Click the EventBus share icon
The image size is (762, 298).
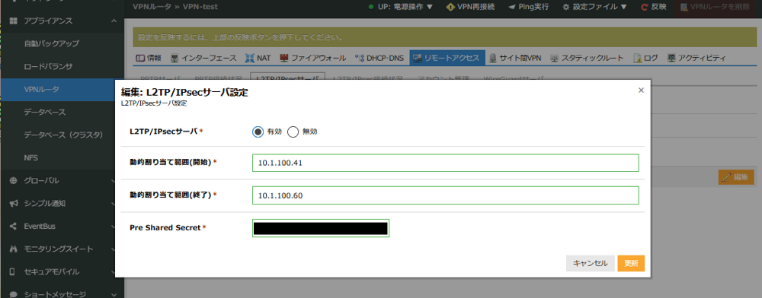point(14,227)
